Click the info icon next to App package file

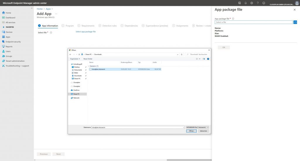point(233,19)
